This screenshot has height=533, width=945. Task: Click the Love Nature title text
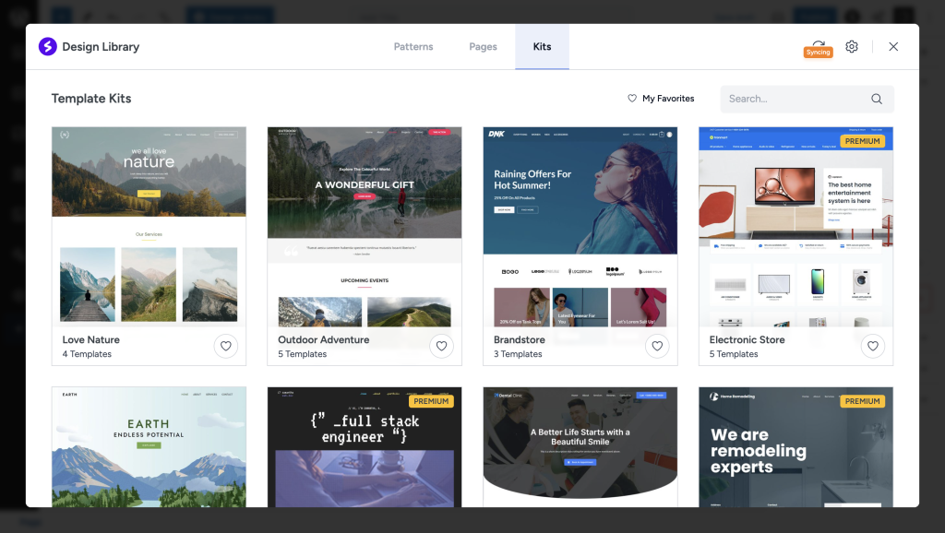(91, 339)
